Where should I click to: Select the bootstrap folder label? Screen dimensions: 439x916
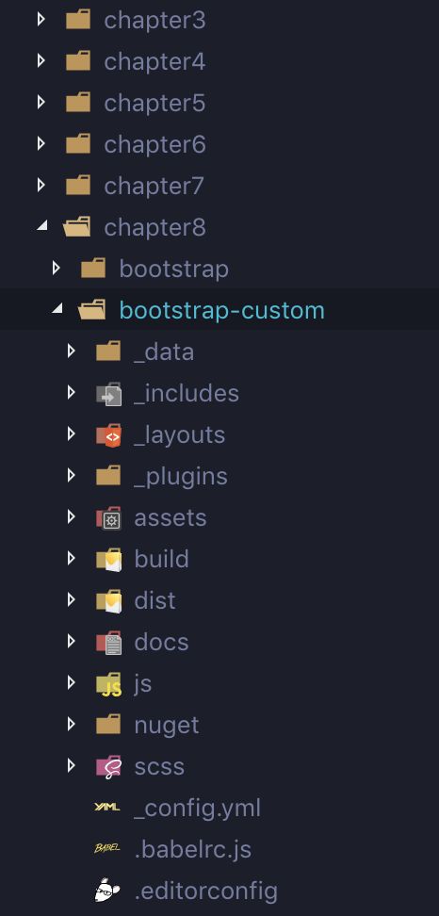coord(174,269)
